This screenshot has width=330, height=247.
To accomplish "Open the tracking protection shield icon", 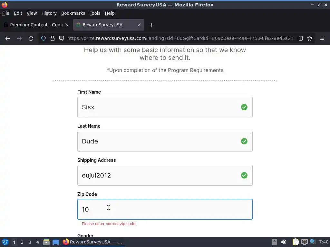I will [x=44, y=38].
